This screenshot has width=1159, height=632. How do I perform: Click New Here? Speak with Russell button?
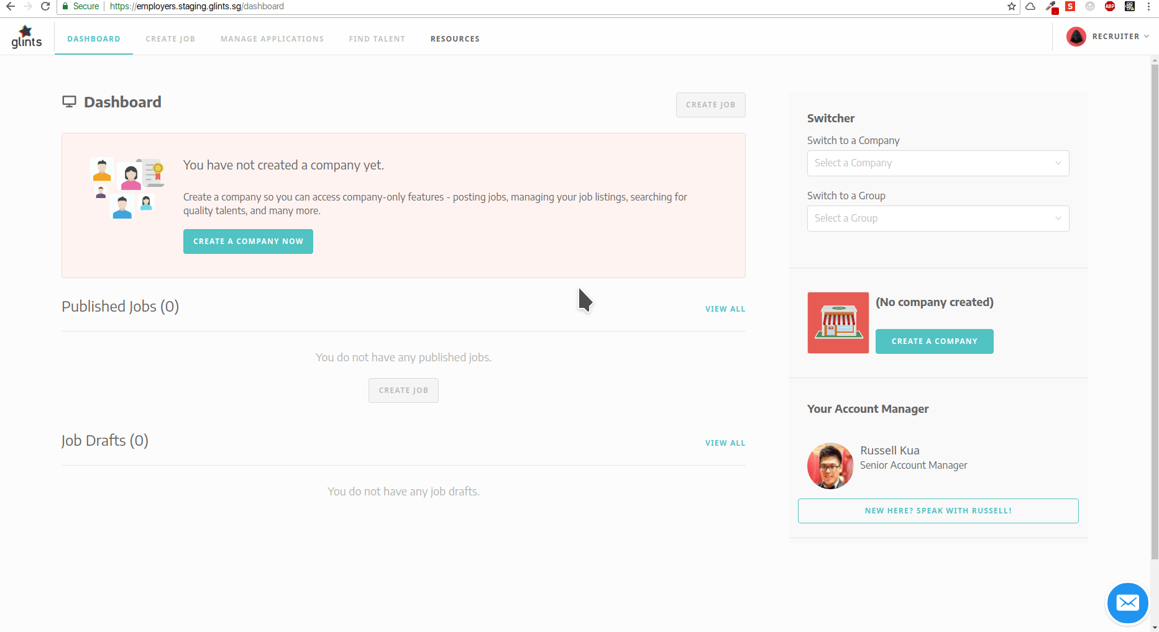[x=938, y=511]
